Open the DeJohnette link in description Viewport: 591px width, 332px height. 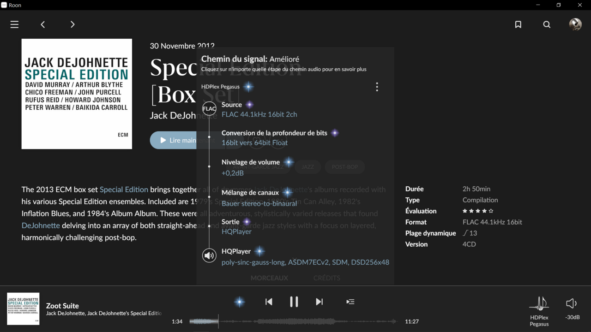coord(41,225)
